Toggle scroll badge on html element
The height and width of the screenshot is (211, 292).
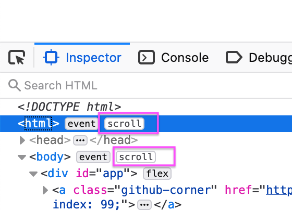coord(125,124)
